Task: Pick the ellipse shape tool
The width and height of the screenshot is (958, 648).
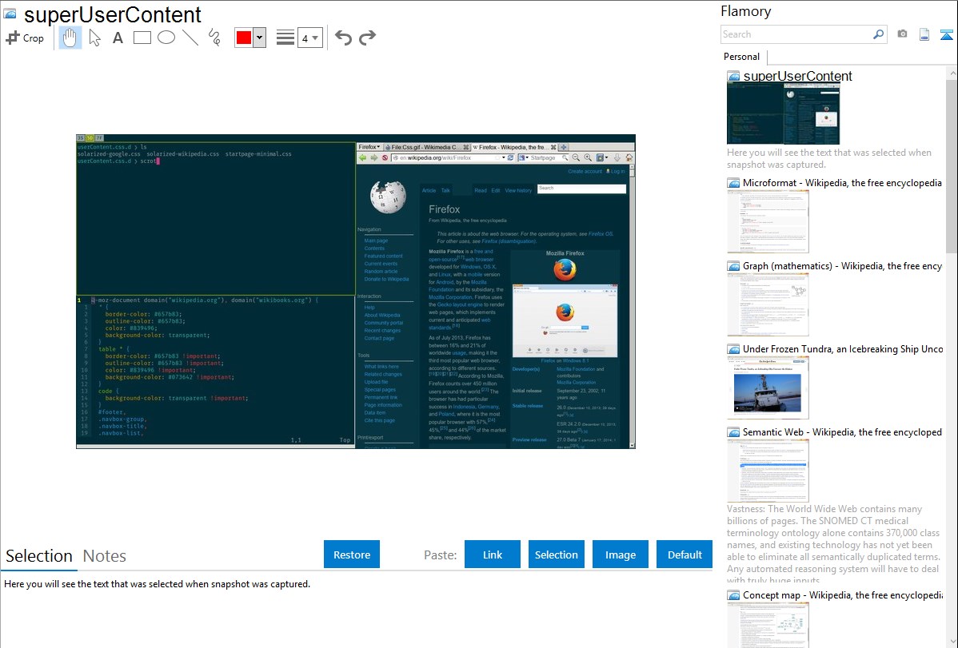Action: click(x=166, y=38)
